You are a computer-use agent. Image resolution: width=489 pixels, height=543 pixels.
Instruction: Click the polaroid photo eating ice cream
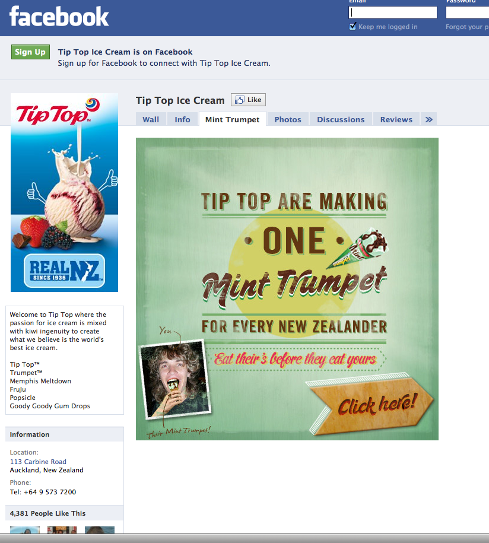tap(174, 380)
